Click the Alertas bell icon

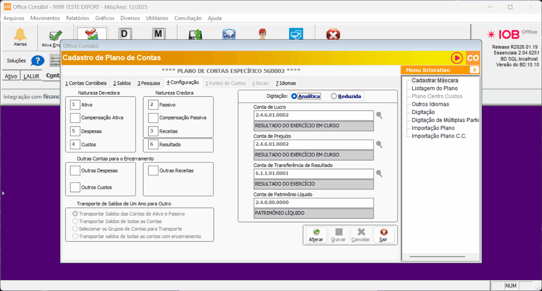[20, 35]
